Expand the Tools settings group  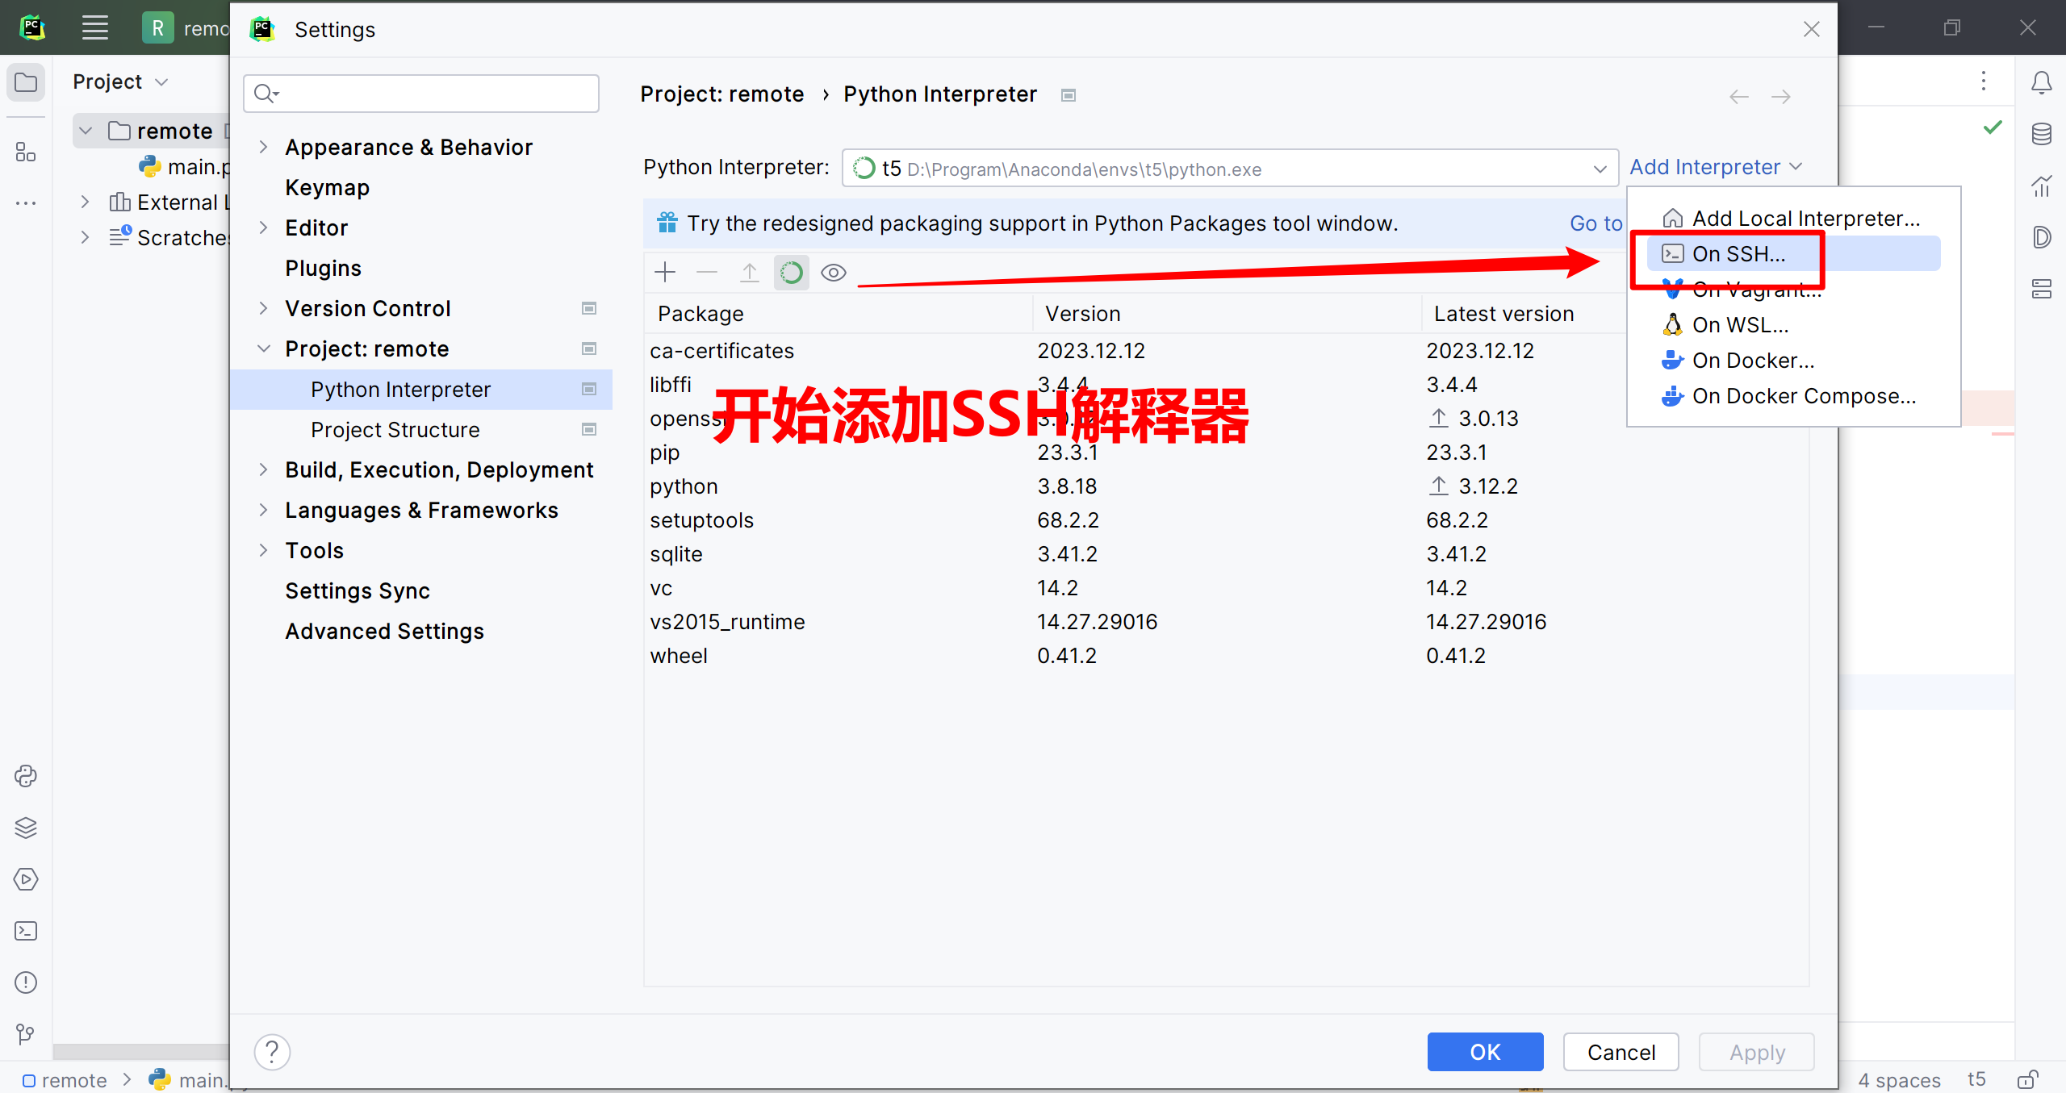tap(263, 550)
